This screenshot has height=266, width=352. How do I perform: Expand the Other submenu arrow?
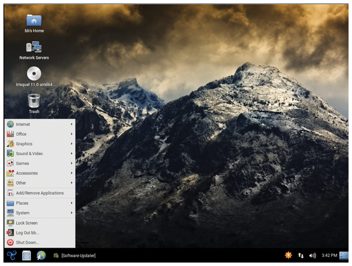[x=72, y=183]
